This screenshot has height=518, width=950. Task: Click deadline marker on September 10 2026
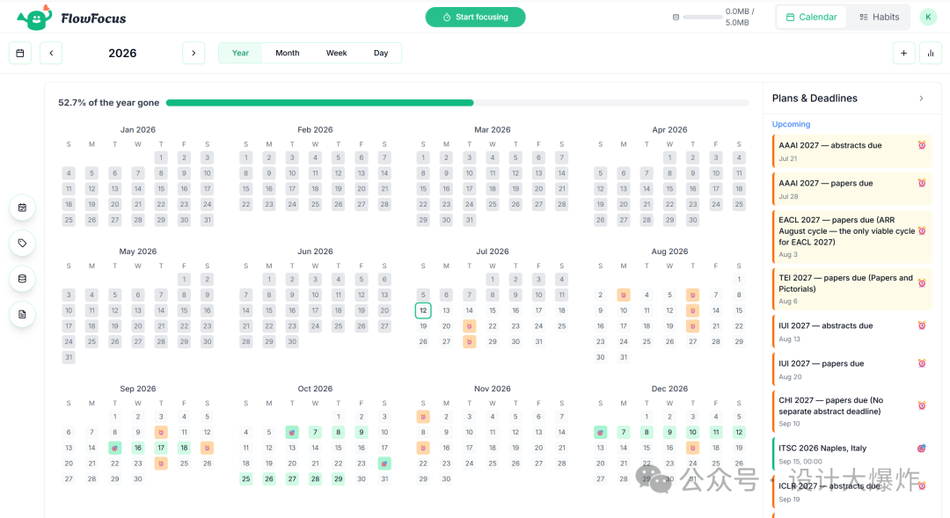[x=161, y=432]
